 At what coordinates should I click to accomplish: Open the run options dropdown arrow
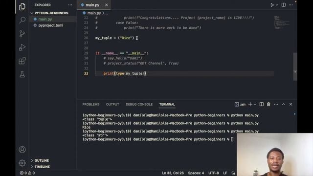pyautogui.click(x=277, y=5)
